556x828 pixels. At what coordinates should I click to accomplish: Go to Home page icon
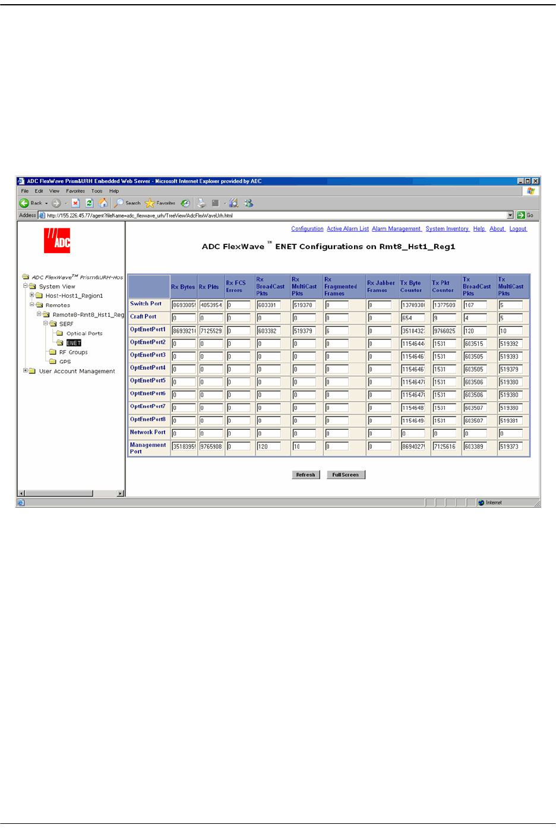coord(103,203)
